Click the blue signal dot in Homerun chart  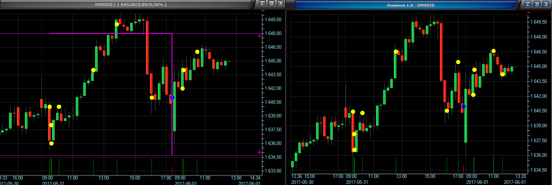(x=464, y=106)
